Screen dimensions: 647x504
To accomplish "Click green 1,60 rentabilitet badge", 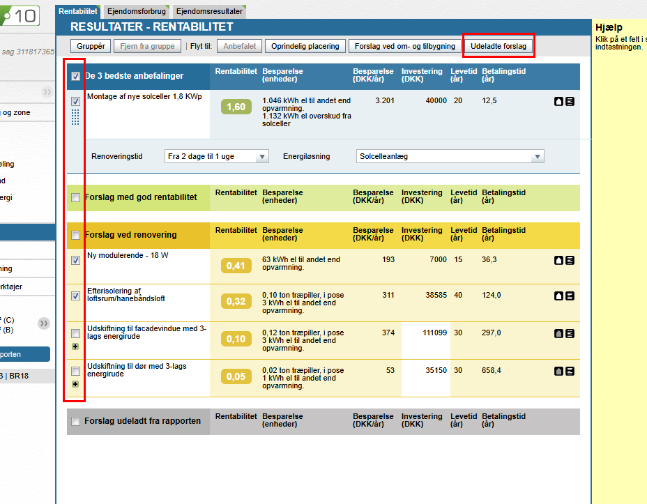I will click(236, 107).
